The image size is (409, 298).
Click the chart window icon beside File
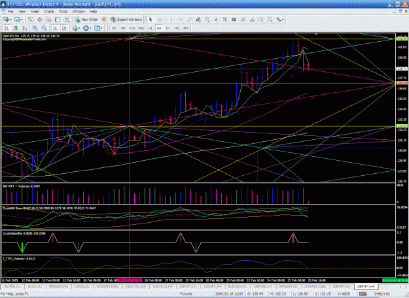tap(4, 12)
